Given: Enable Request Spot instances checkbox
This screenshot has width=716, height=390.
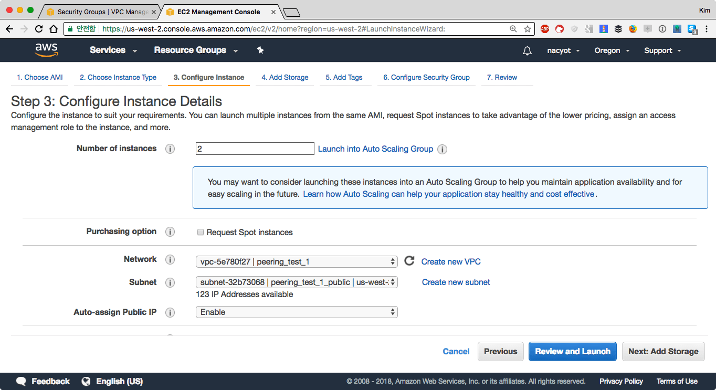Looking at the screenshot, I should click(x=201, y=232).
